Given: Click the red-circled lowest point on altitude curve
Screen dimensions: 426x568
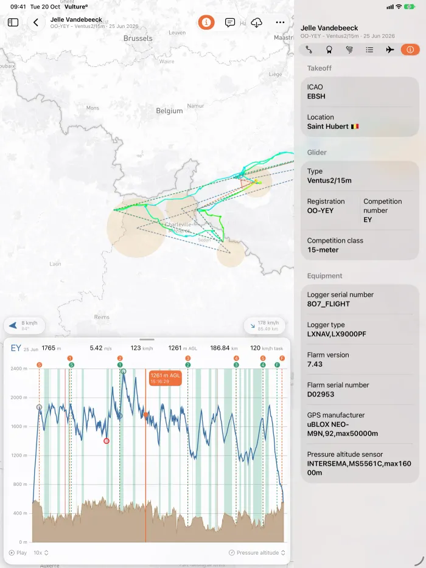Looking at the screenshot, I should (106, 441).
